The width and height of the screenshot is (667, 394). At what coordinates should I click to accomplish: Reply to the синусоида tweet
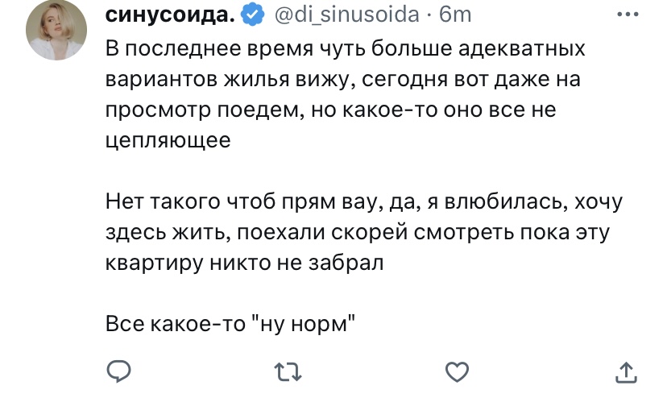click(x=119, y=371)
